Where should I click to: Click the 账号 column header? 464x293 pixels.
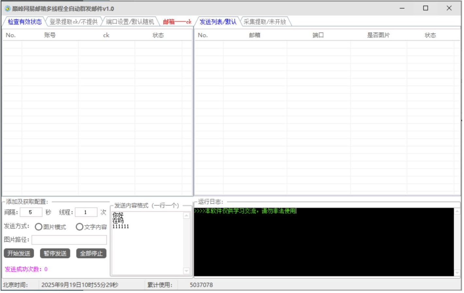tap(50, 35)
